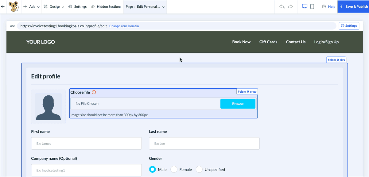Click the profile avatar placeholder image

point(48,107)
